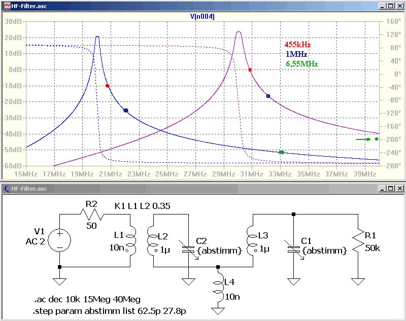Click the green marker on blue curve near 33MHz
This screenshot has height=321, width=406.
pos(282,152)
